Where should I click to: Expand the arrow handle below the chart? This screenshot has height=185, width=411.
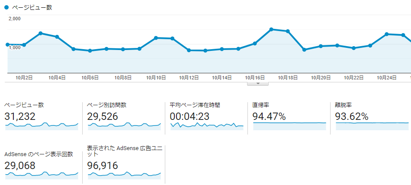[x=258, y=84]
